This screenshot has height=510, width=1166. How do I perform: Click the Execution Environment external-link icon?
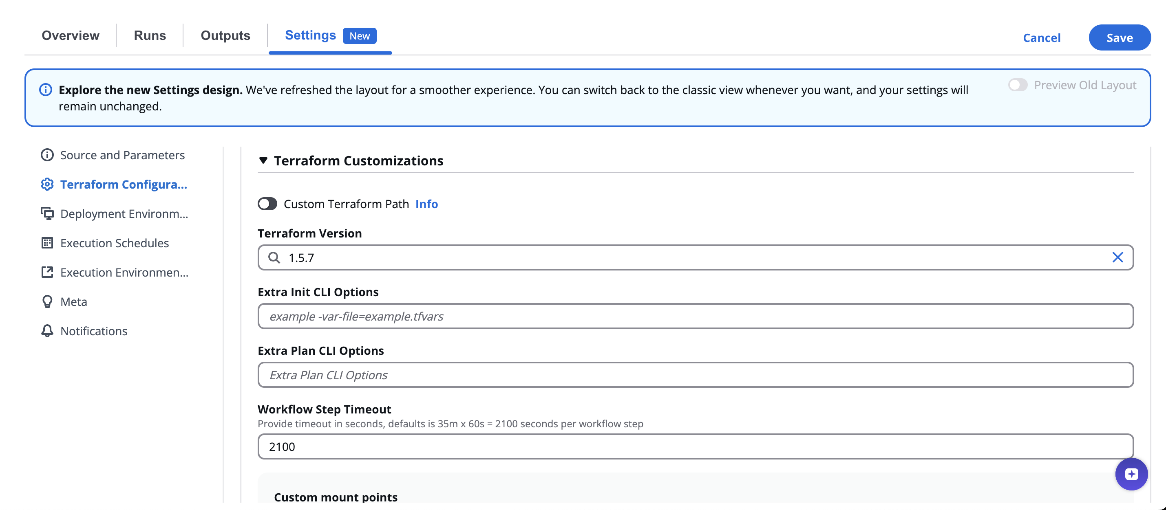point(47,272)
